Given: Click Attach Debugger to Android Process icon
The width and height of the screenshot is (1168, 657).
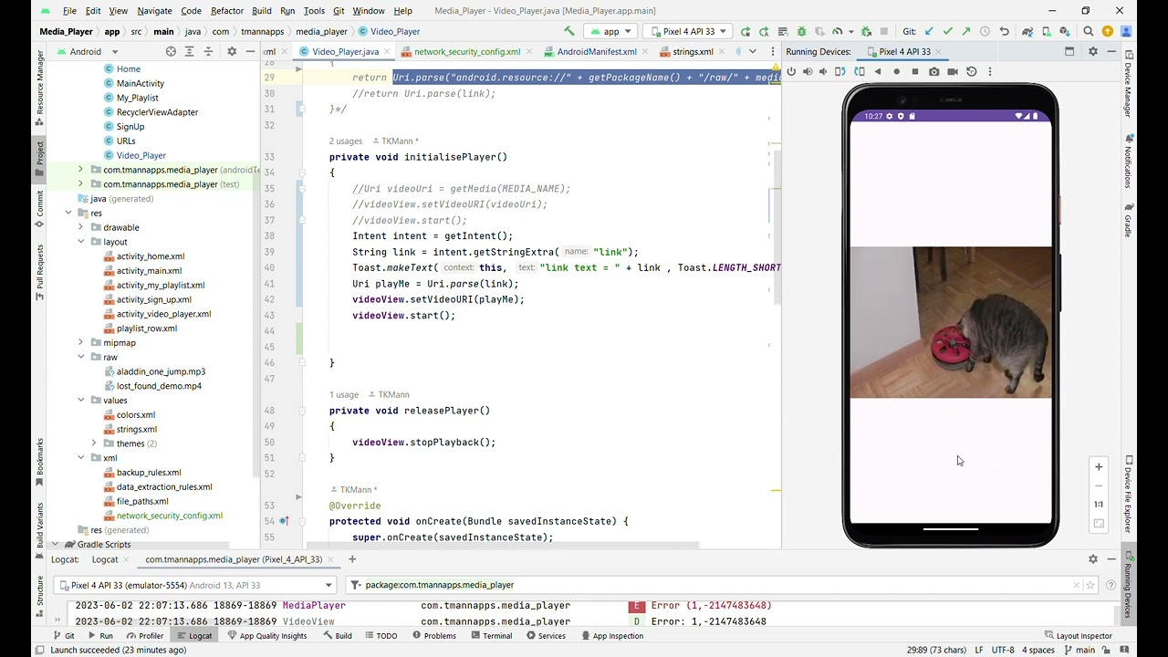Looking at the screenshot, I should coord(866,31).
